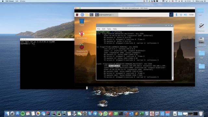The height and width of the screenshot is (117, 208).
Task: Open the volume control in Pi panel
Action: point(186,15)
